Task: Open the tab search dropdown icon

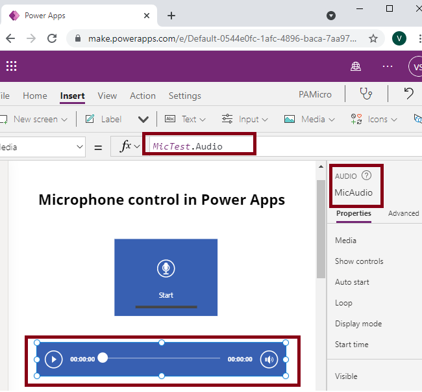Action: pos(330,16)
